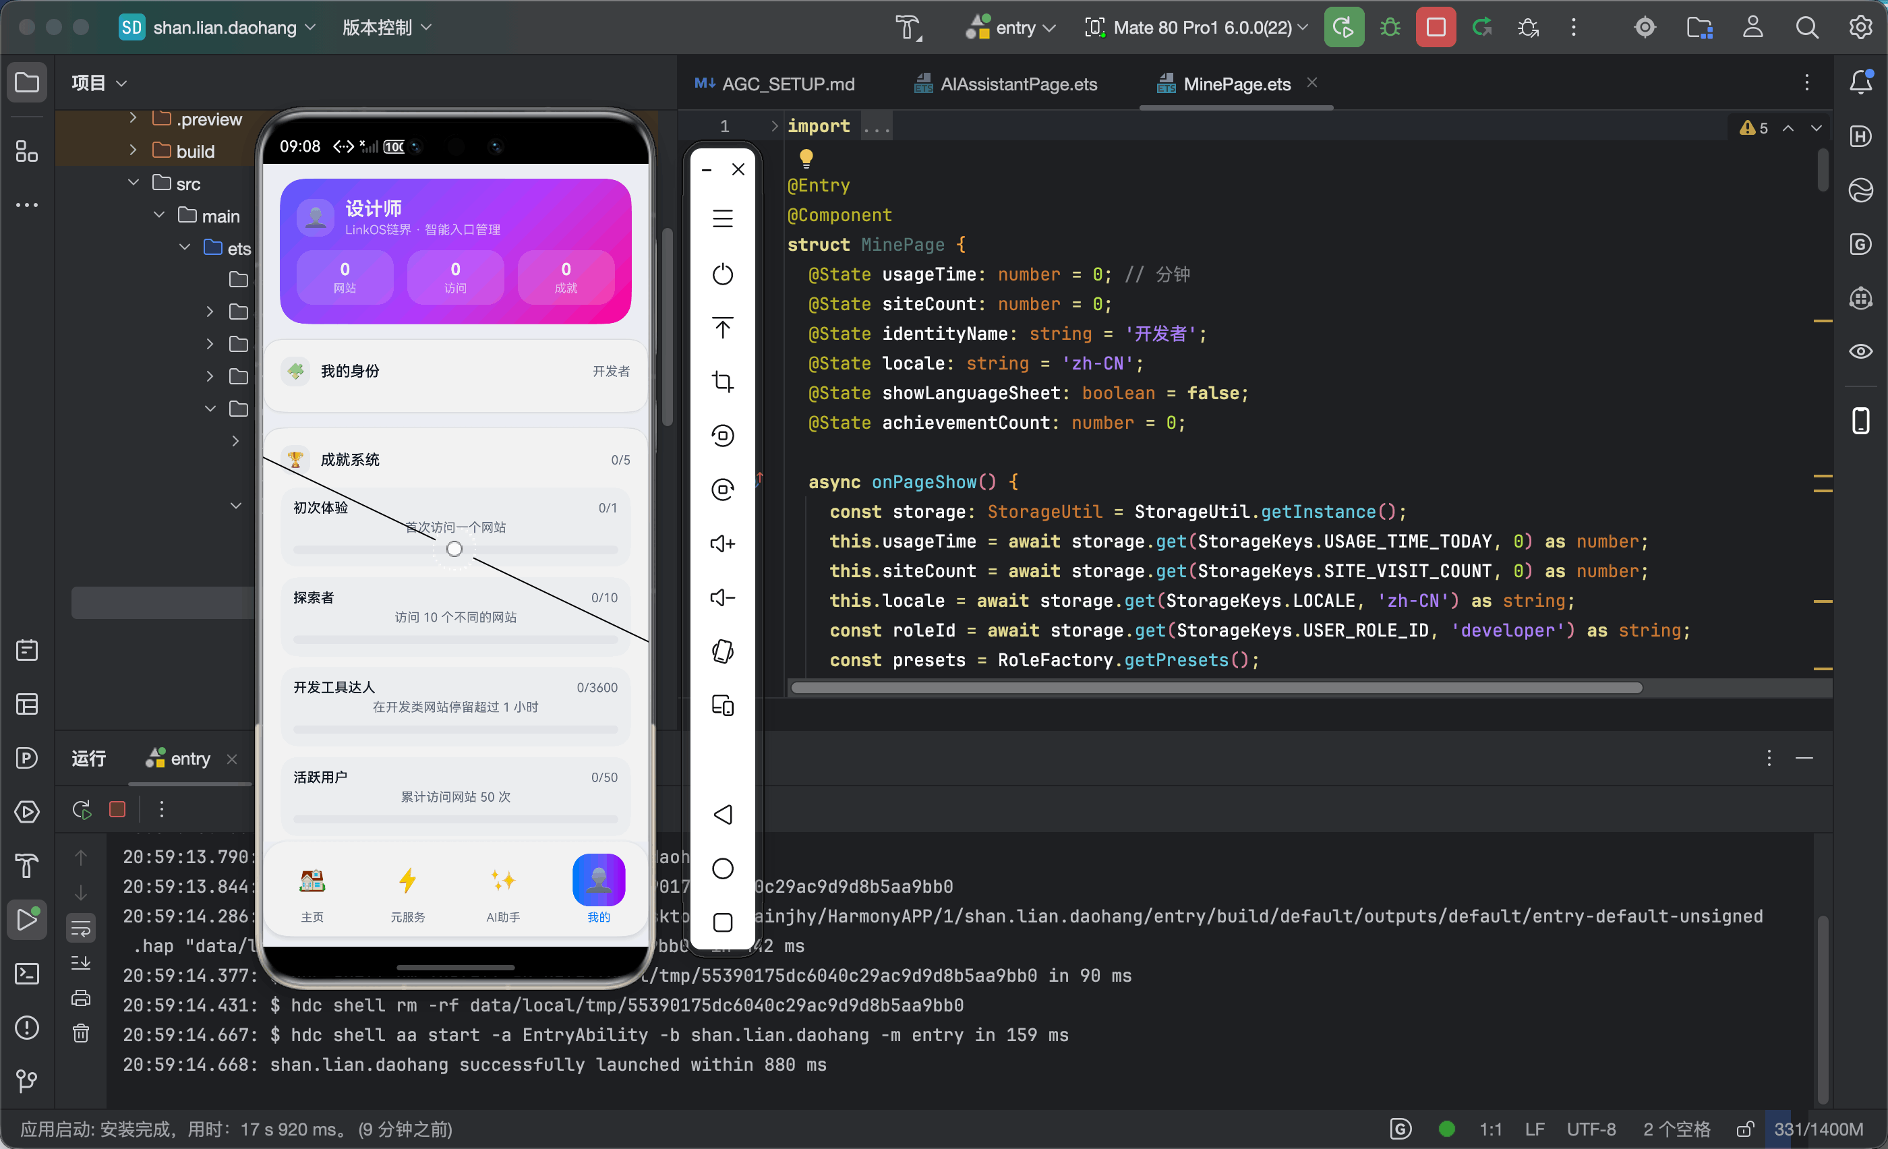
Task: Tap 主页 tab in the emulator app
Action: click(x=312, y=893)
